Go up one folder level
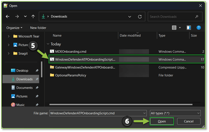209x132 pixels. pos(33,17)
